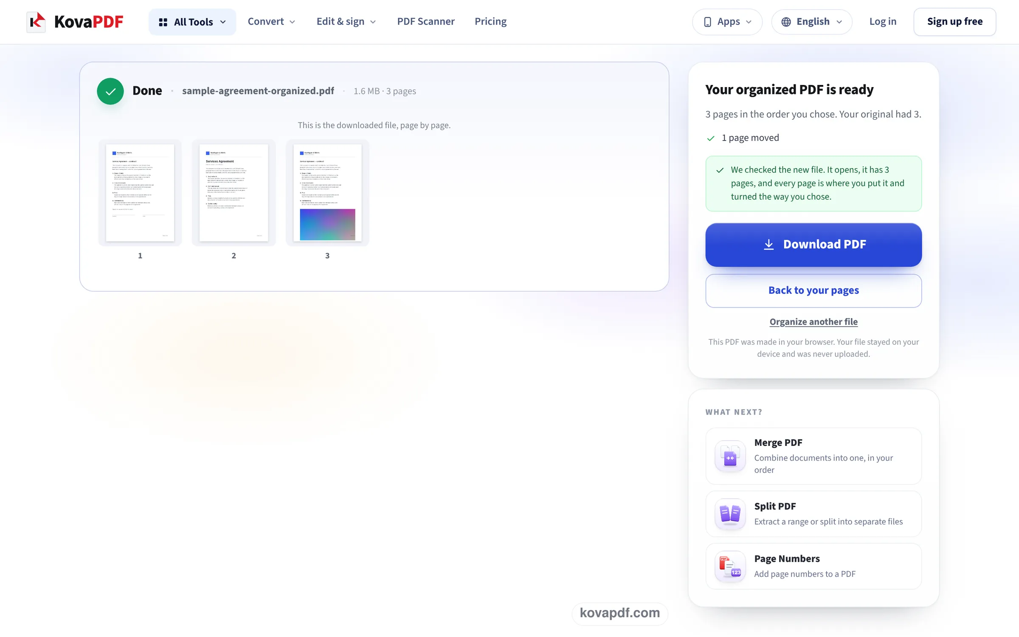1019x637 pixels.
Task: Click the '1.6 MB · 3 pages' file info
Action: click(x=385, y=91)
